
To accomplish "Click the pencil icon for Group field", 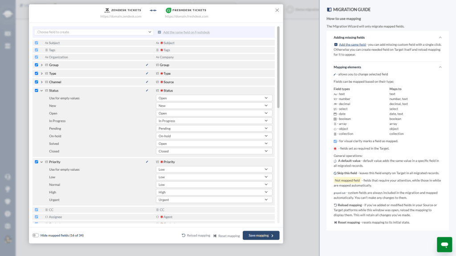I will [x=147, y=65].
